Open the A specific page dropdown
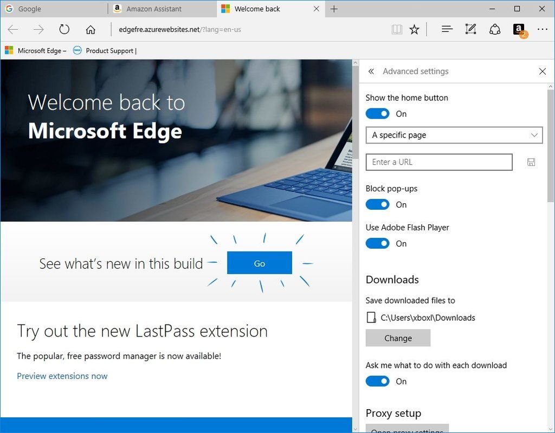This screenshot has height=433, width=555. click(454, 135)
